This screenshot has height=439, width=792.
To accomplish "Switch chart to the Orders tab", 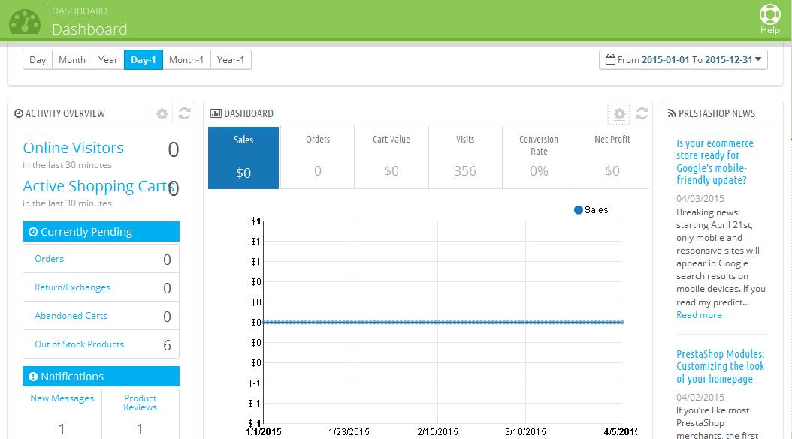I will tap(318, 158).
